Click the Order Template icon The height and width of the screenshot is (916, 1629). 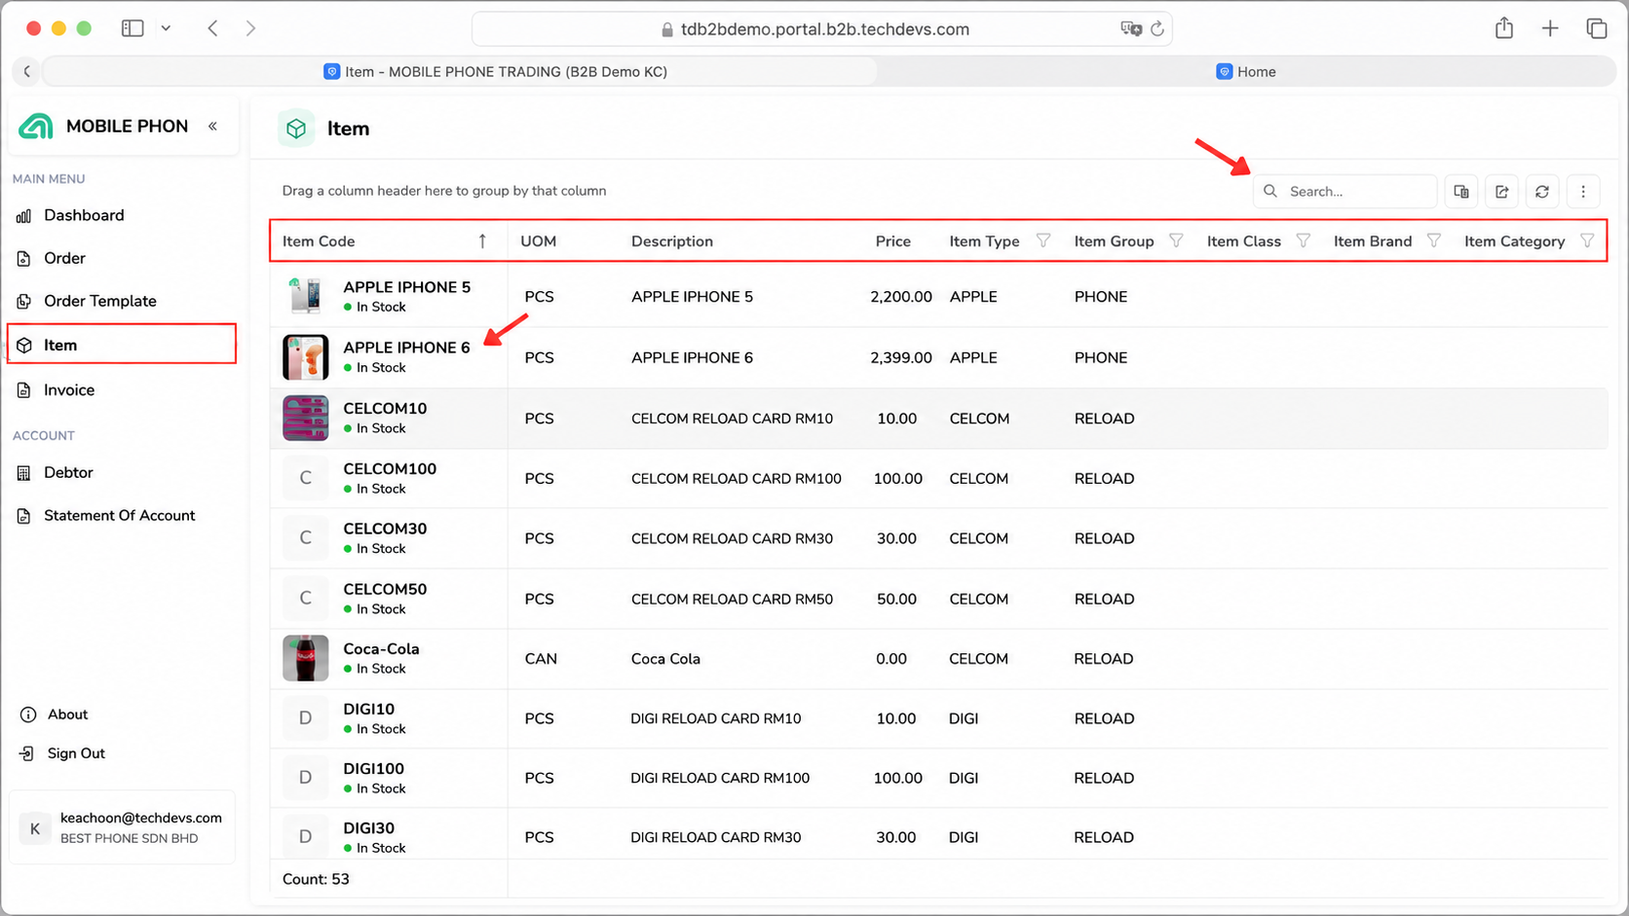24,302
